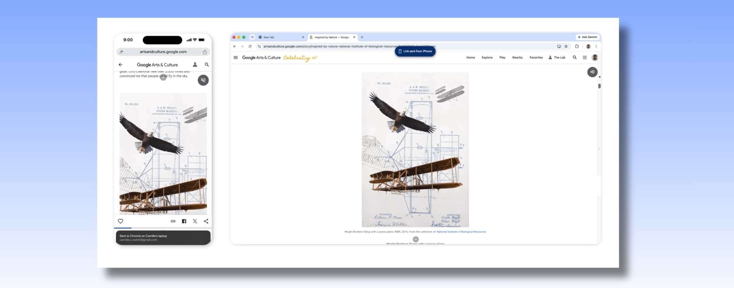Click the 'Link sent from iPhone' notification chip

[415, 51]
